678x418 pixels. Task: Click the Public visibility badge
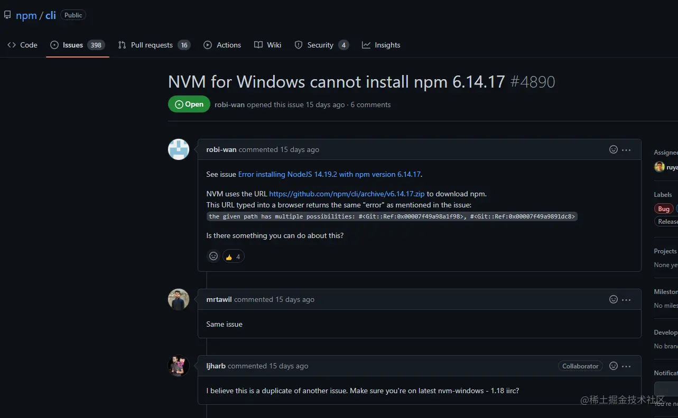point(73,15)
